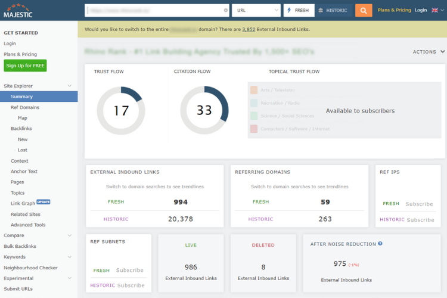Expand the Keywords section
Viewport: 447px width, 298px height.
coord(69,257)
